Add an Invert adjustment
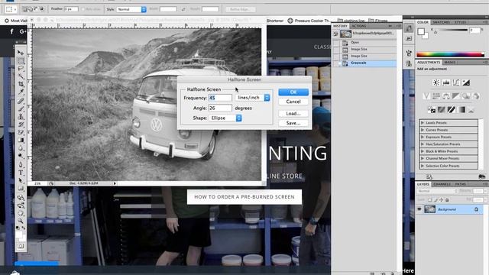This screenshot has height=275, width=489. (432, 109)
